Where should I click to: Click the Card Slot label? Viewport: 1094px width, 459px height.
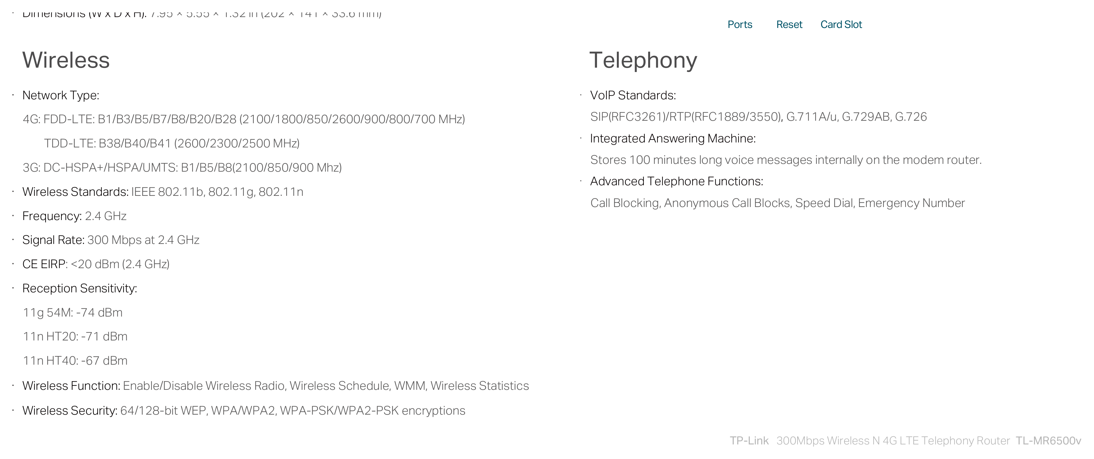(x=841, y=25)
